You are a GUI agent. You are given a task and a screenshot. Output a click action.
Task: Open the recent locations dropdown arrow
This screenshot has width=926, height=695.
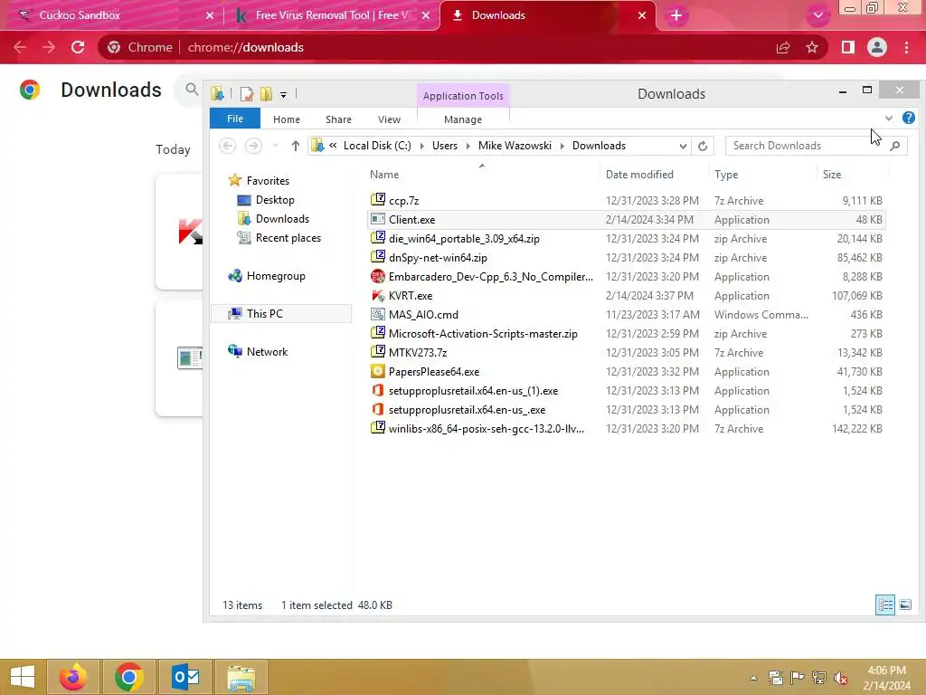275,146
